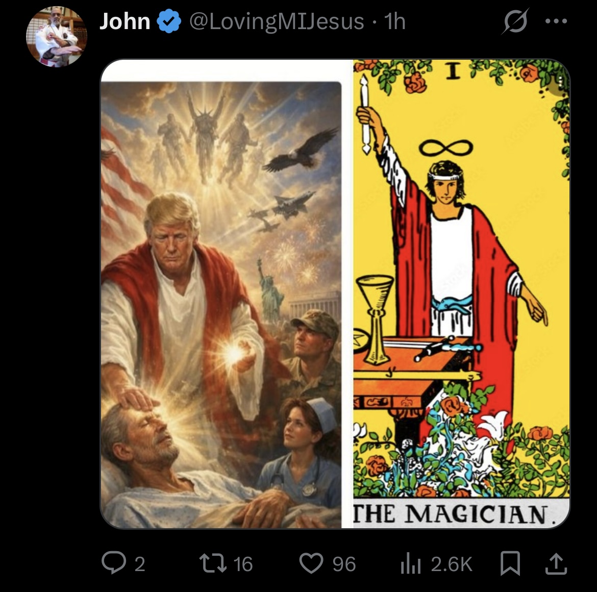The height and width of the screenshot is (592, 597).
Task: Click the small vertical dots on tarot image corner
Action: pyautogui.click(x=561, y=82)
